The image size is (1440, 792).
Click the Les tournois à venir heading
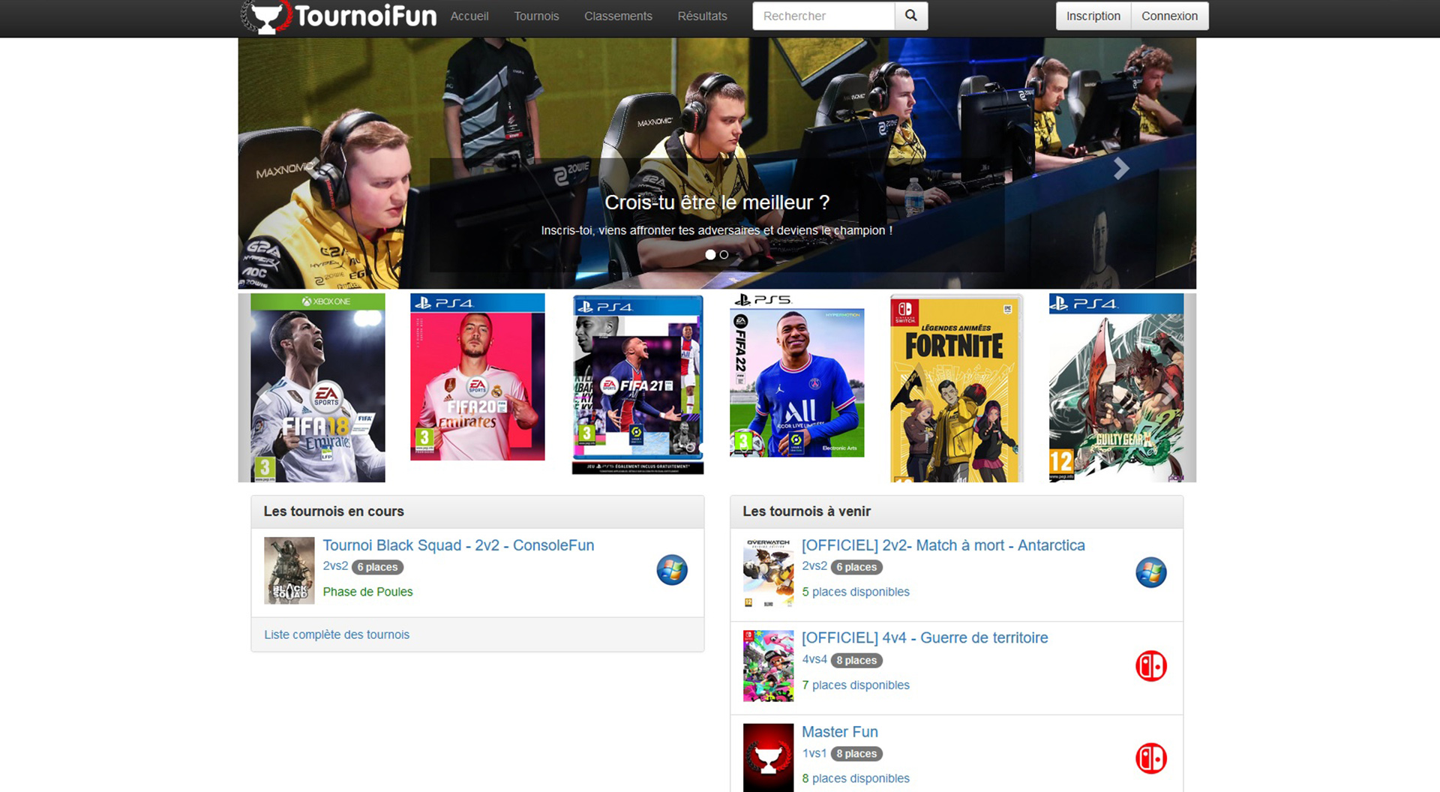point(806,511)
